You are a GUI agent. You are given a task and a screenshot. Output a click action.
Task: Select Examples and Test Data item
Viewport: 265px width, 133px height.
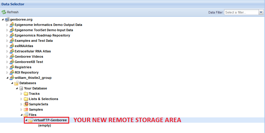pos(34,41)
